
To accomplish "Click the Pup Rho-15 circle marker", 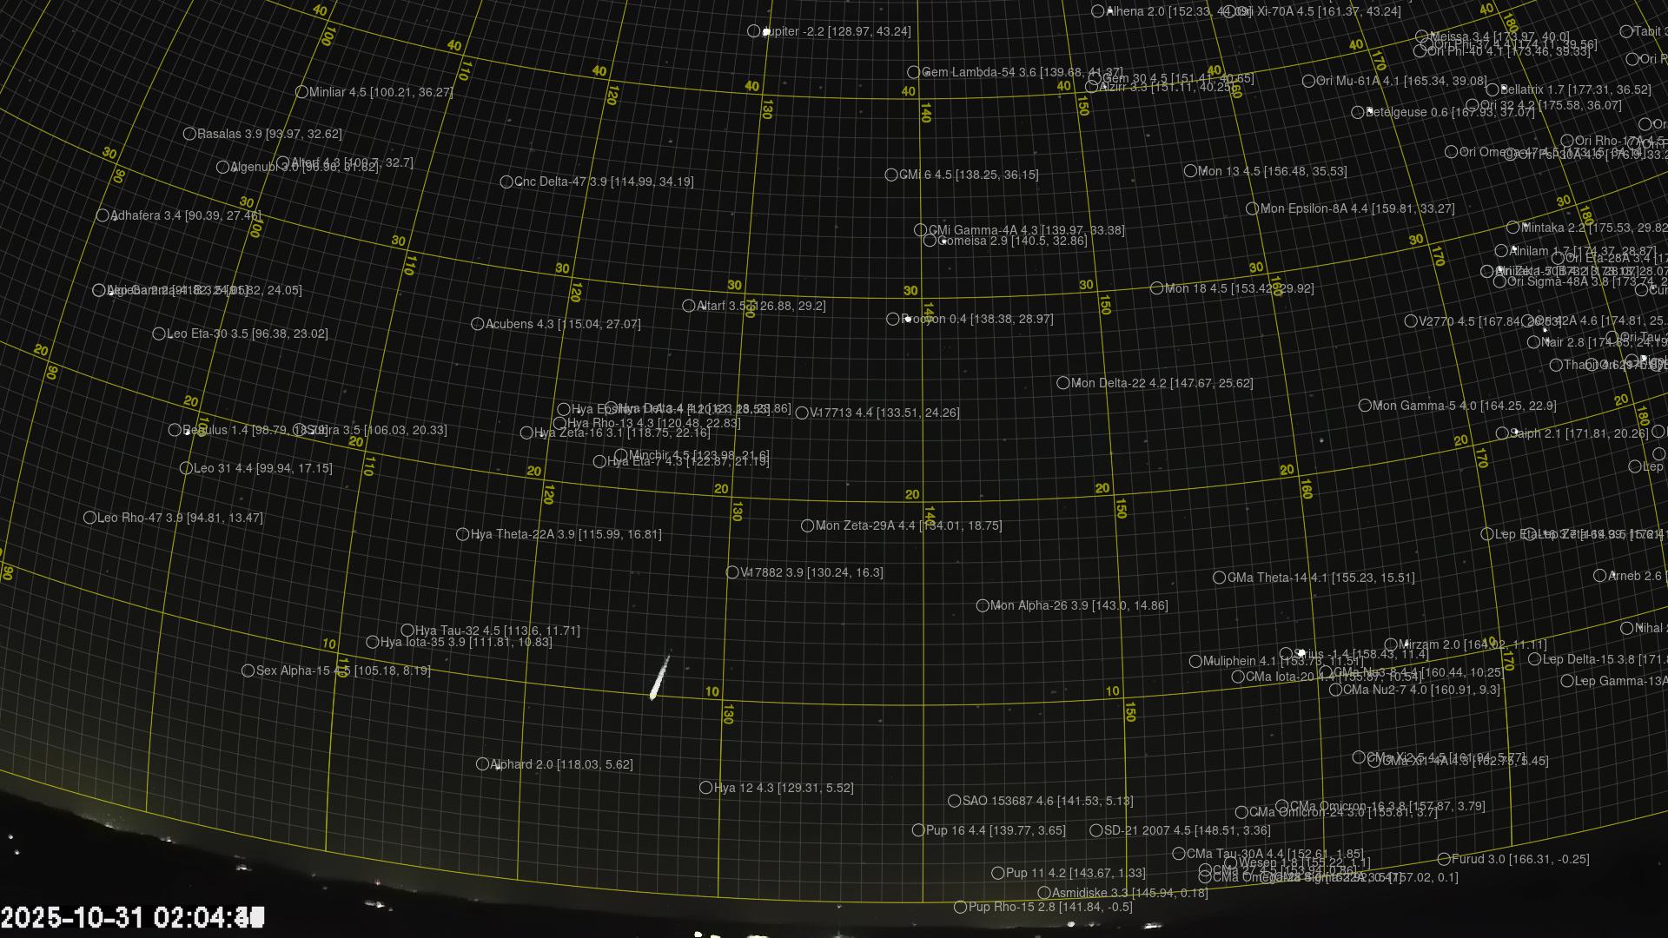I will click(960, 908).
